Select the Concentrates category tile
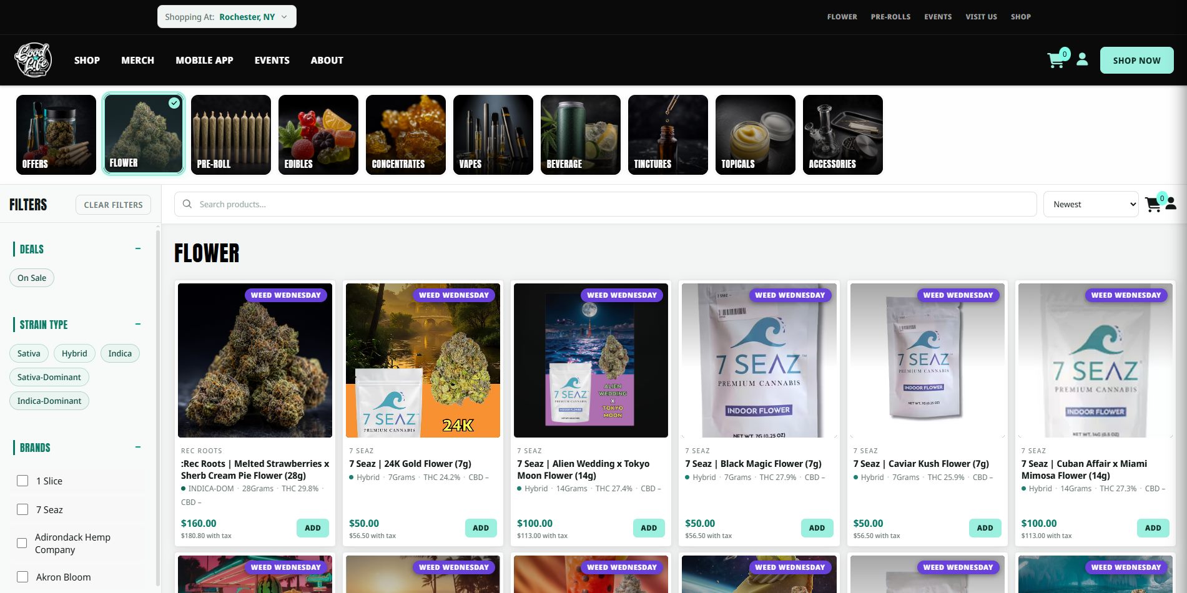1187x593 pixels. tap(406, 135)
